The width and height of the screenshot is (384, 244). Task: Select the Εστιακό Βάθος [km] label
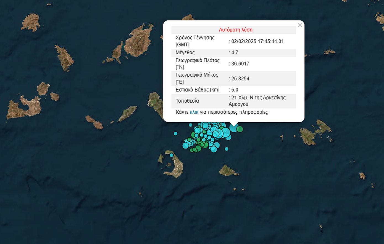coord(198,90)
